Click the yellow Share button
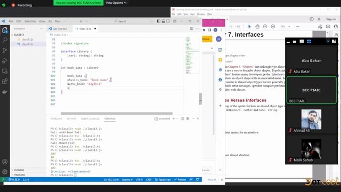 point(207,39)
